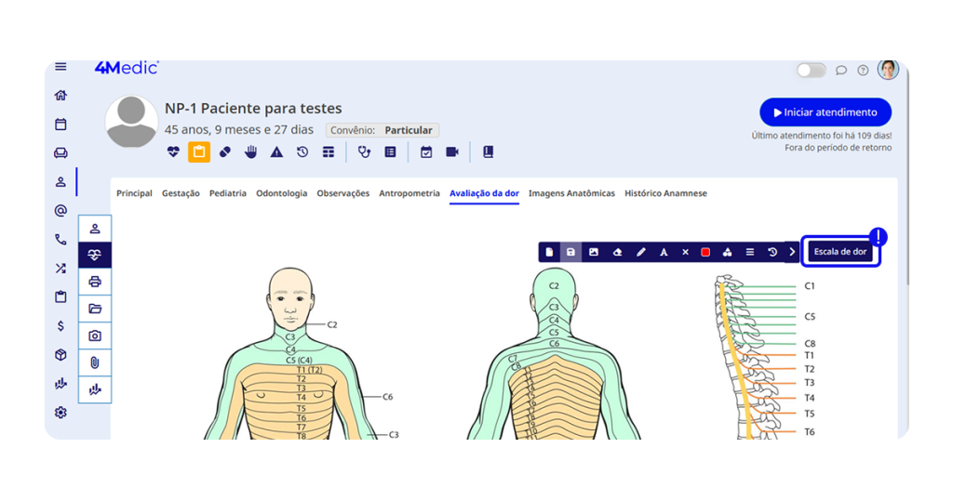The width and height of the screenshot is (953, 500).
Task: Select the pencil drawing tool
Action: (x=640, y=252)
